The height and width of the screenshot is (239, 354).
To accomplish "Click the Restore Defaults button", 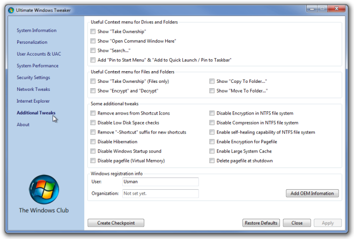I will [x=261, y=223].
